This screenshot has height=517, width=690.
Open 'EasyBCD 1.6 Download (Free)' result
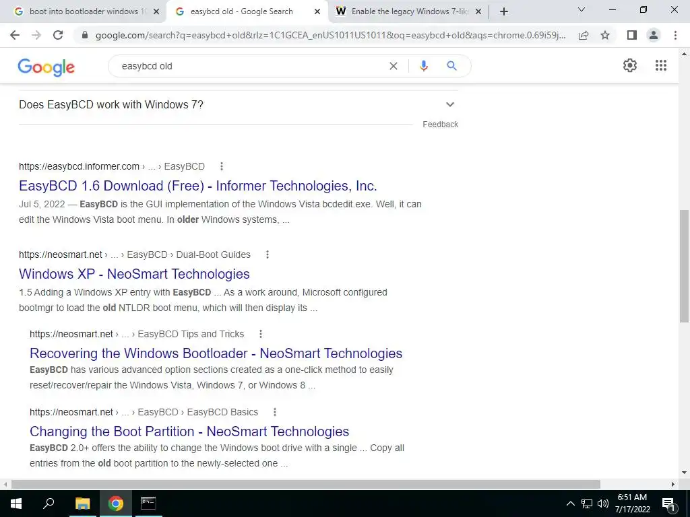[198, 186]
